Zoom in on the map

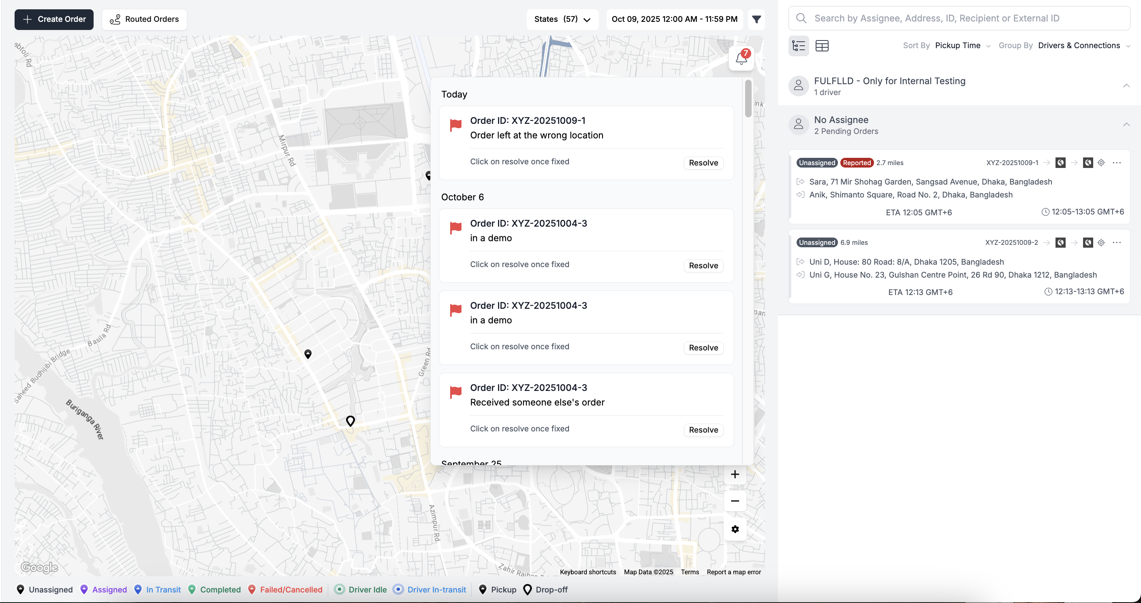(x=735, y=474)
